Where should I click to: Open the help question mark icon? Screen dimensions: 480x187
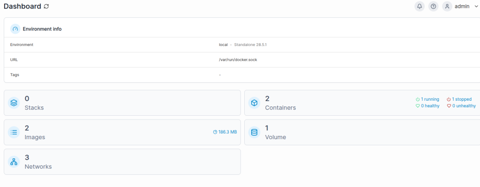pos(433,6)
